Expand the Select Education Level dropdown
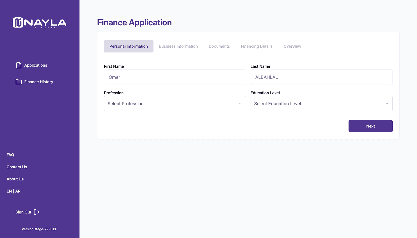The width and height of the screenshot is (417, 238). (322, 104)
